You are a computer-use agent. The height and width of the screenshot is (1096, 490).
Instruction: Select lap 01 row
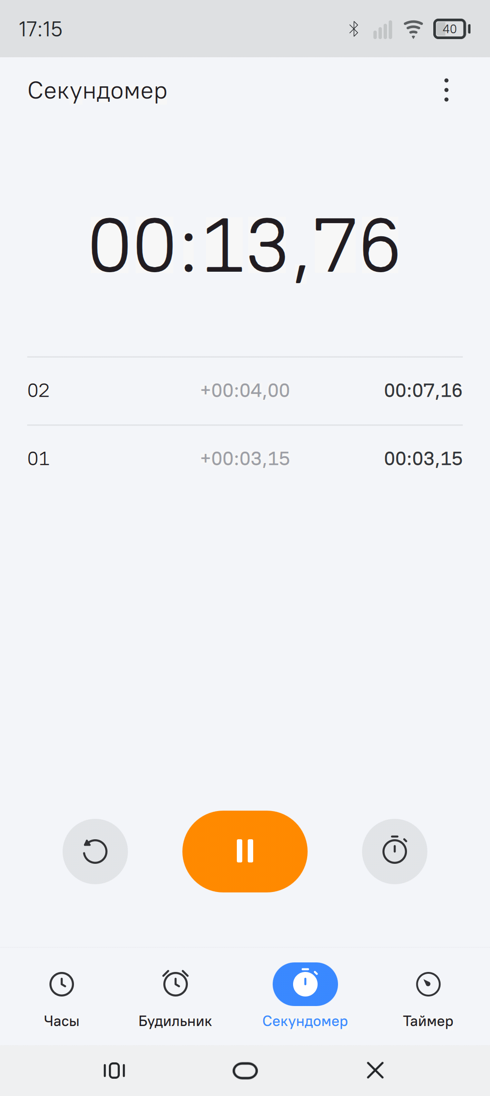(245, 459)
